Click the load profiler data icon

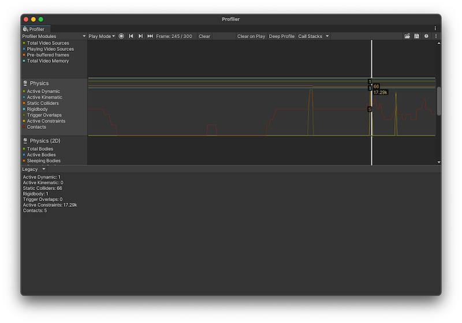point(407,36)
